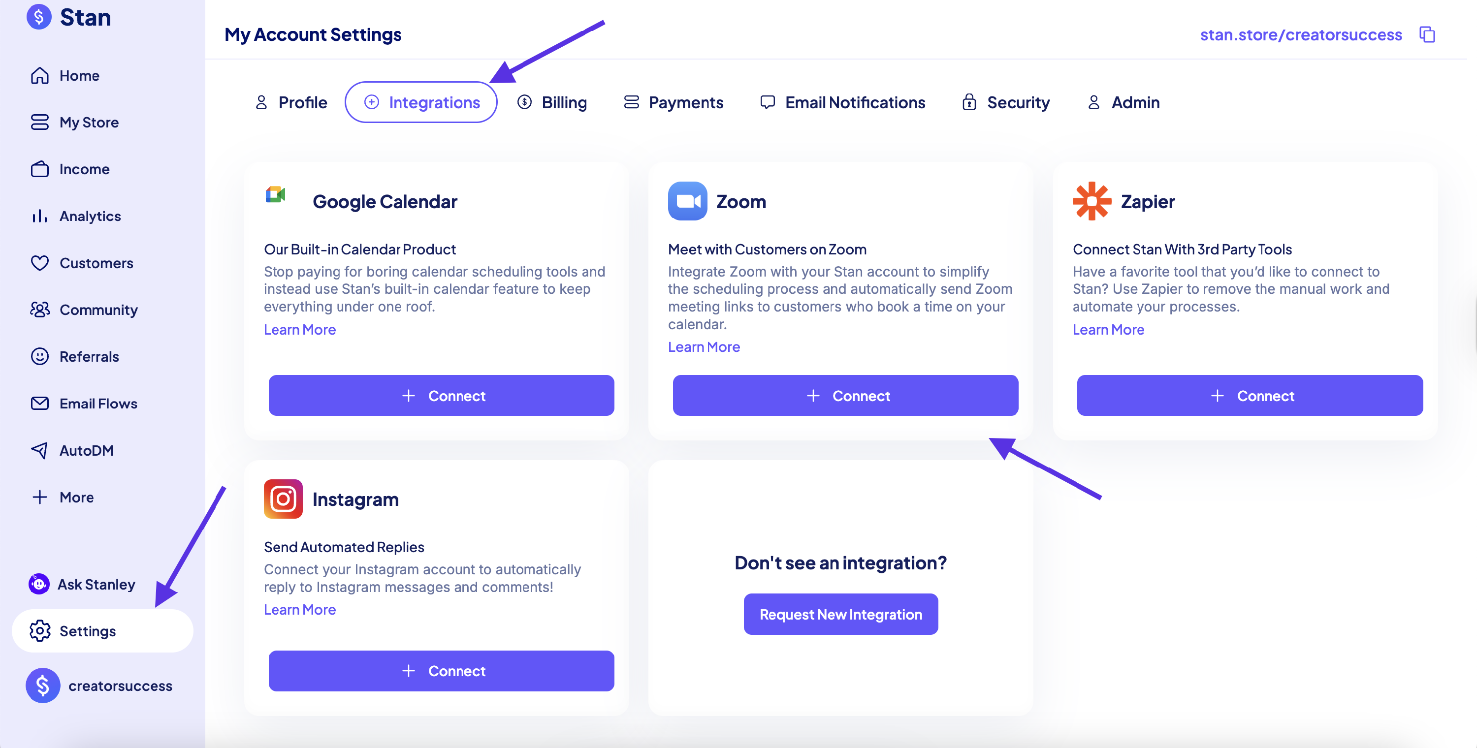Open Ask Stanley assistant icon
The height and width of the screenshot is (748, 1477).
tap(39, 584)
